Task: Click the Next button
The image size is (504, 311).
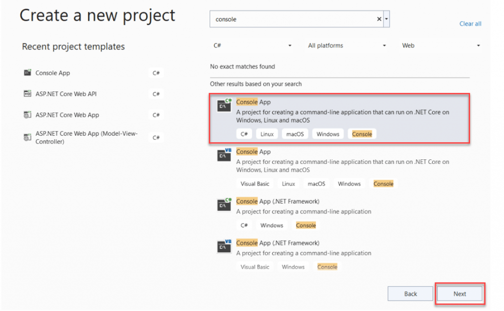Action: (x=460, y=294)
